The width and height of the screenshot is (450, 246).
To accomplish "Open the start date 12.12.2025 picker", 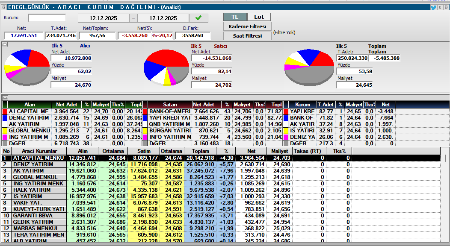I will click(104, 18).
